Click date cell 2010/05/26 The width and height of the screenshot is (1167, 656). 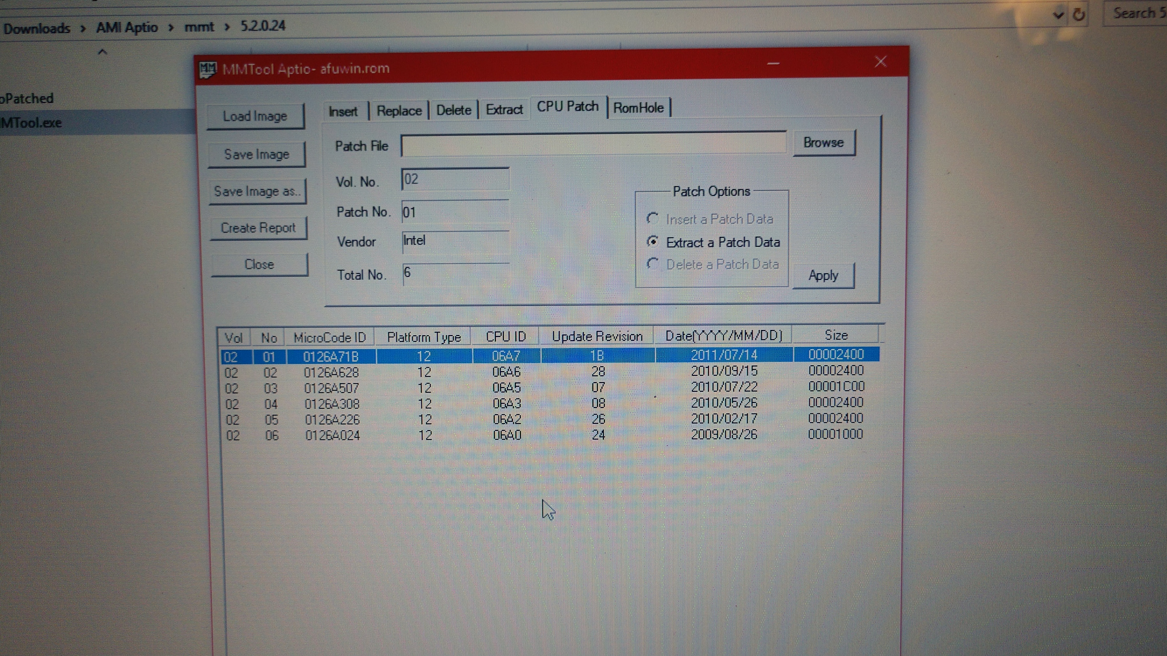pos(724,402)
